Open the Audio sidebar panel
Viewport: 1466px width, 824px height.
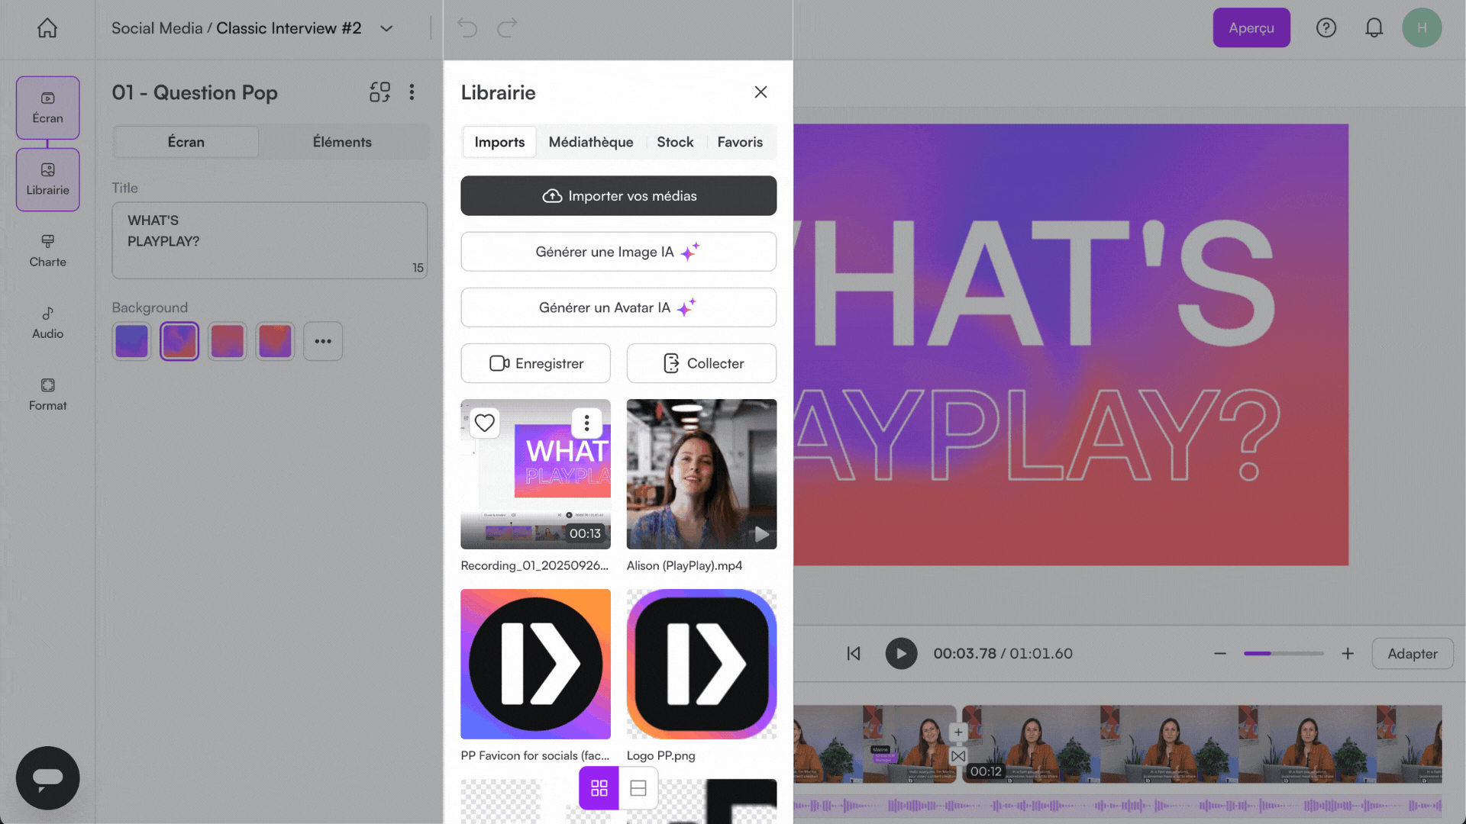(x=47, y=322)
